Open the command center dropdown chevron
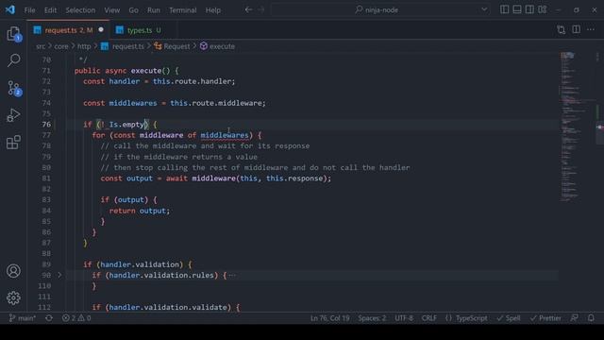This screenshot has width=604, height=340. [484, 9]
